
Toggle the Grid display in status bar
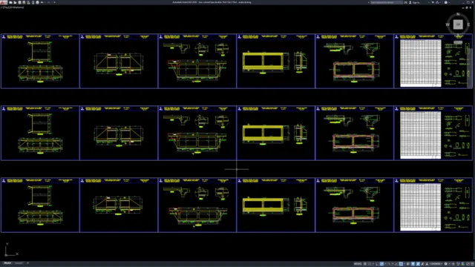click(x=365, y=264)
